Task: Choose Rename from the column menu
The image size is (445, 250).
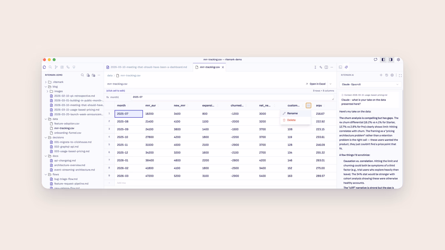Action: coord(295,113)
